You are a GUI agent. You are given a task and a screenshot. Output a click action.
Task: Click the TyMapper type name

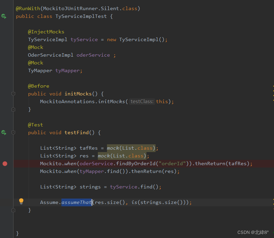click(x=40, y=70)
